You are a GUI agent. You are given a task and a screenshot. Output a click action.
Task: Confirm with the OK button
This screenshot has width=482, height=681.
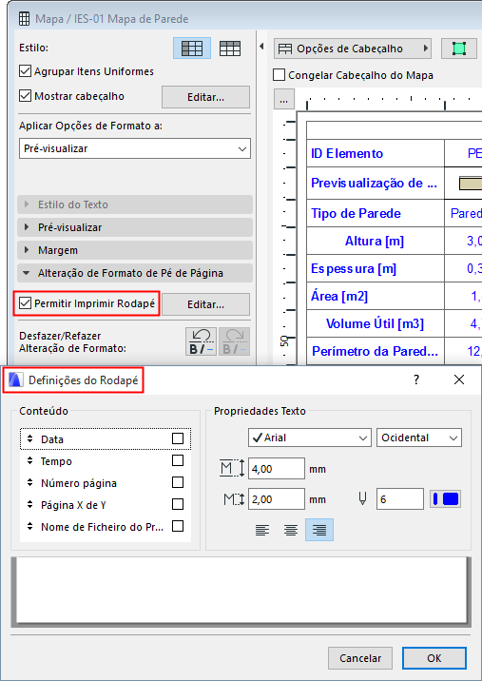(434, 658)
